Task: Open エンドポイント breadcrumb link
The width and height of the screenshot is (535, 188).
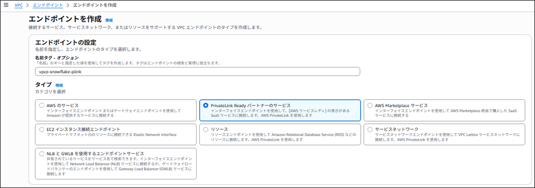Action: [48, 5]
